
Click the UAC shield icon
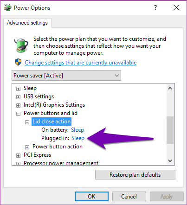coord(18,62)
